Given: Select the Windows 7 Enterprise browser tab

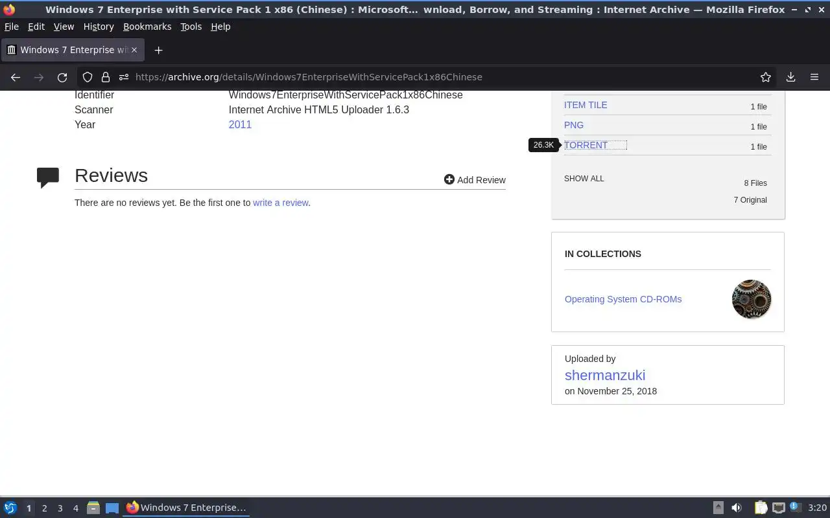Looking at the screenshot, I should coord(73,50).
